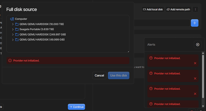Select QEMU QEMU HARDDISK (10.000 TiB)
The height and width of the screenshot is (111, 206).
[41, 24]
